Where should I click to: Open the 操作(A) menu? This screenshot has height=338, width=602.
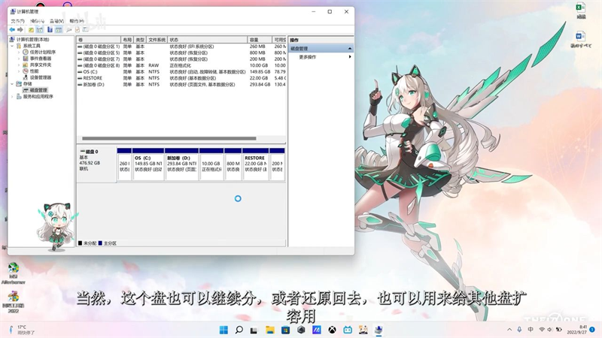(37, 21)
